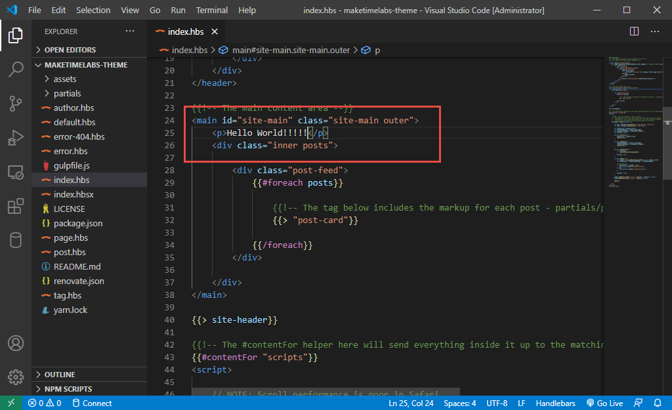Open default.hbs in the explorer
This screenshot has height=410, width=672.
click(89, 122)
